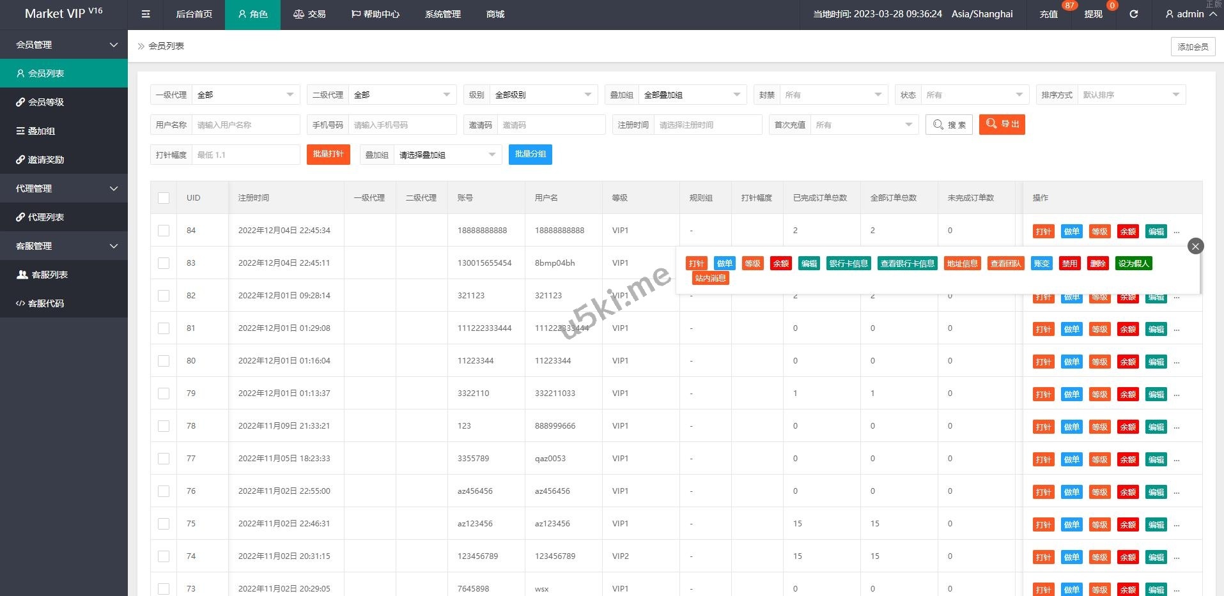Screen dimensions: 1224x596
Task: Check the row checkbox for UID 84
Action: [164, 231]
